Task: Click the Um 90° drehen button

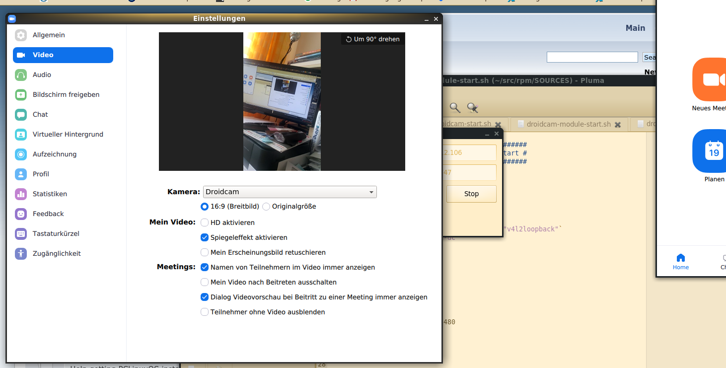Action: click(373, 39)
